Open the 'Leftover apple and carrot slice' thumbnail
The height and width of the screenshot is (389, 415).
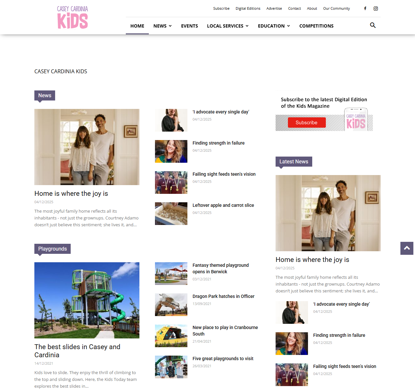click(x=171, y=214)
